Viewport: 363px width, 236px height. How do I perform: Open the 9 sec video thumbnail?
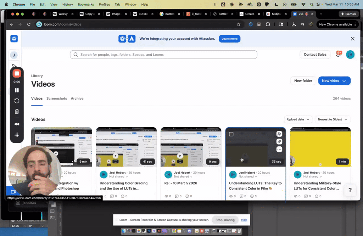[191, 147]
